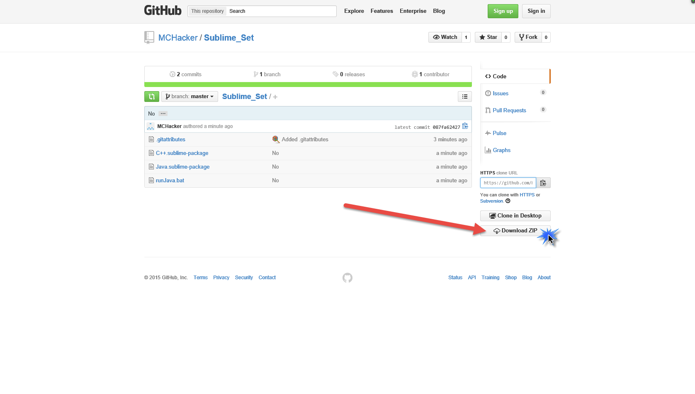Watch the repository
The image size is (695, 394).
click(x=445, y=37)
